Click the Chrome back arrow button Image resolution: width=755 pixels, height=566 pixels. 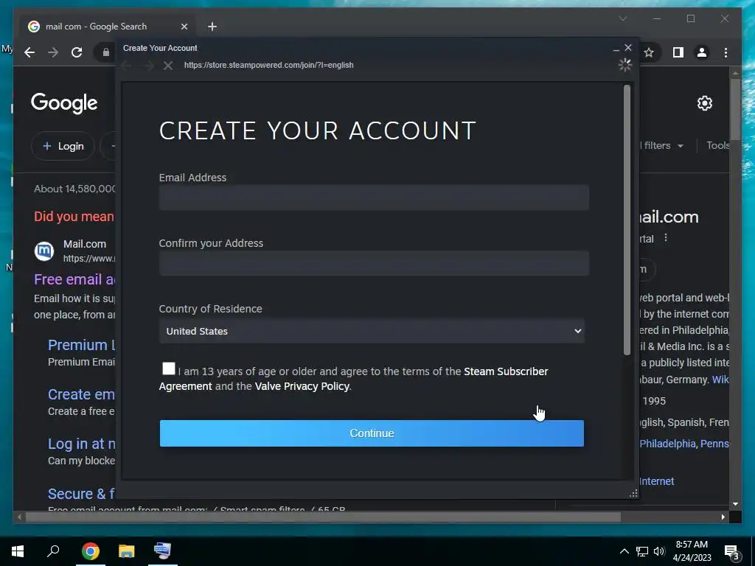(x=29, y=52)
